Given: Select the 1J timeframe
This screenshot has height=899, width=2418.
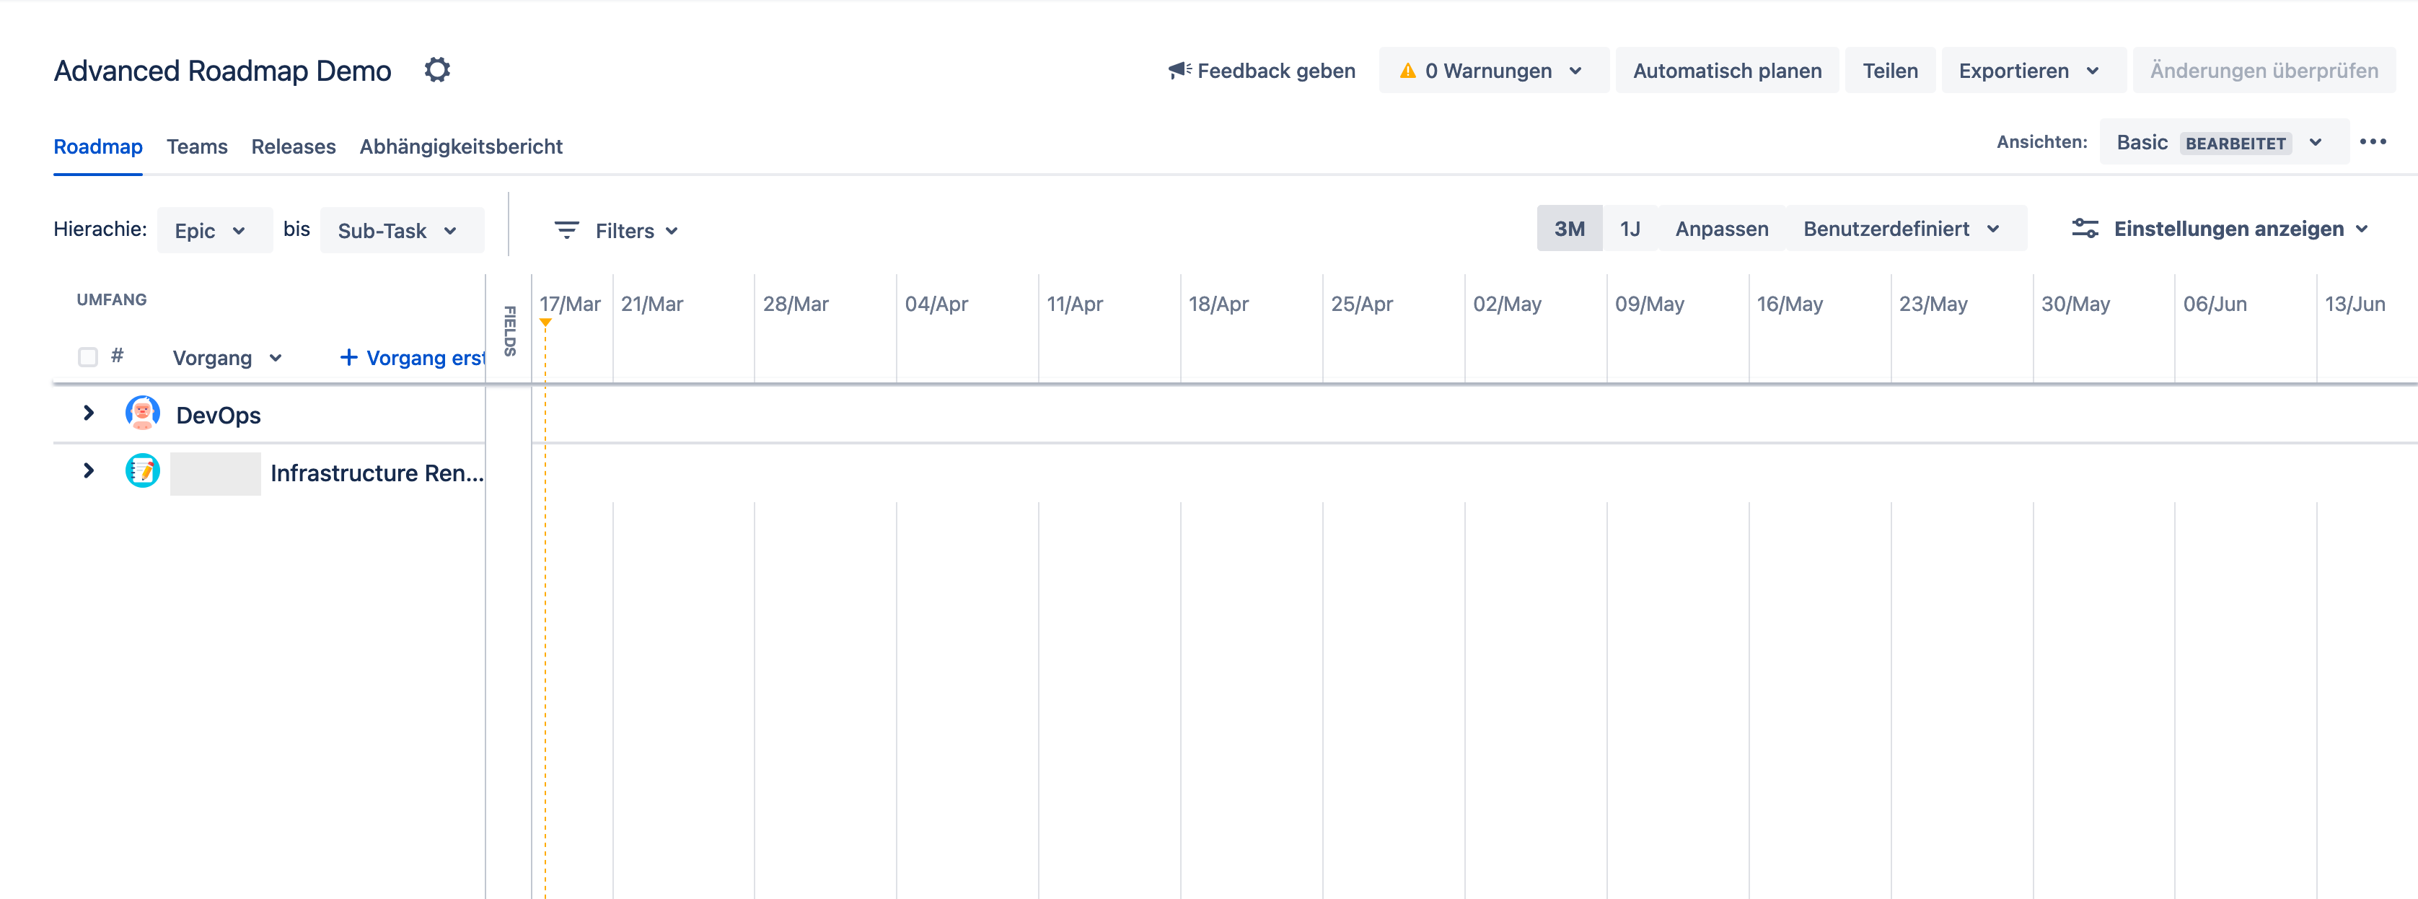Looking at the screenshot, I should click(1630, 229).
